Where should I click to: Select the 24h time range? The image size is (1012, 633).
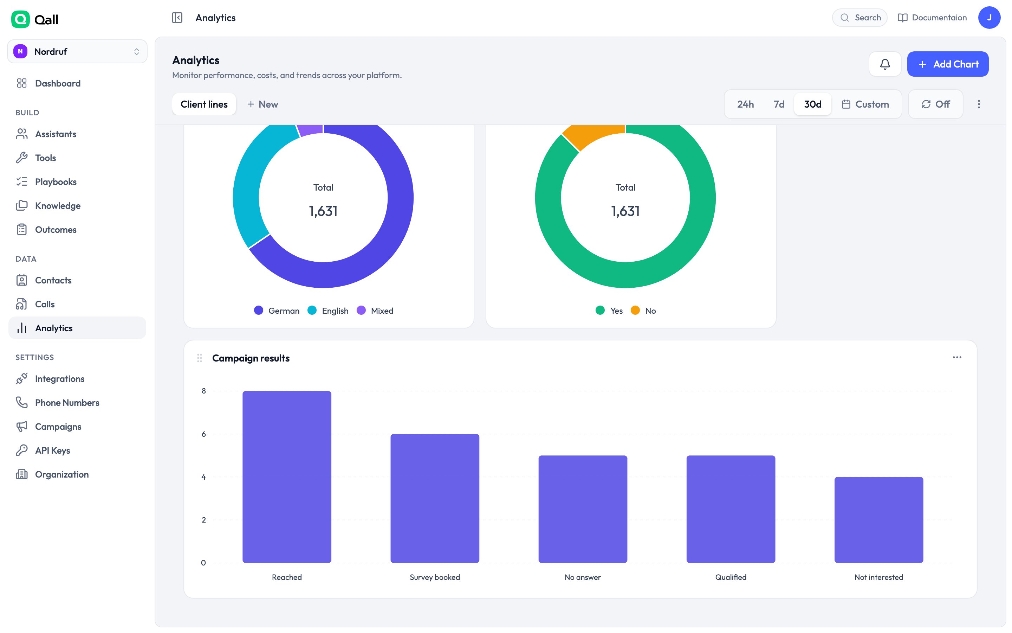pos(745,104)
